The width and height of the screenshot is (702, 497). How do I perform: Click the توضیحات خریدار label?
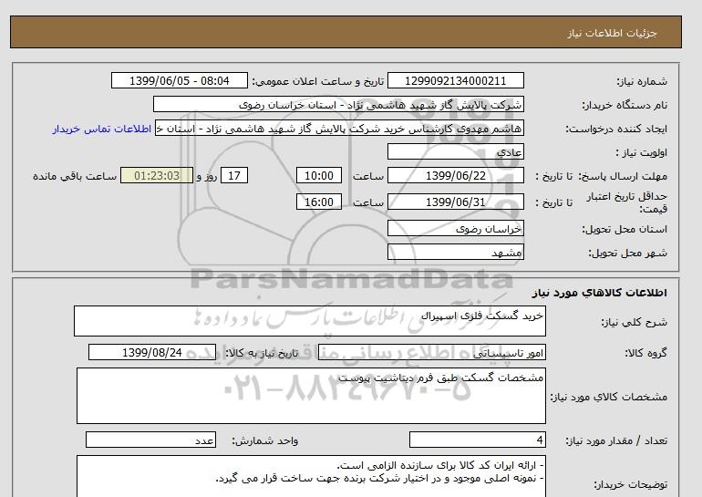point(630,484)
